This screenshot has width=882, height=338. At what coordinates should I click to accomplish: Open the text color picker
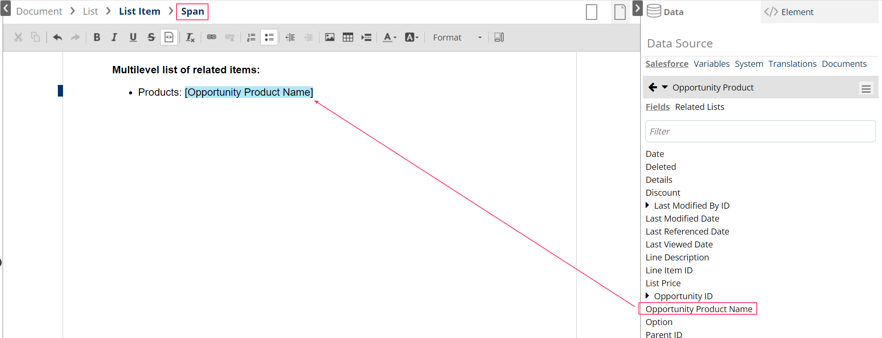coord(389,38)
